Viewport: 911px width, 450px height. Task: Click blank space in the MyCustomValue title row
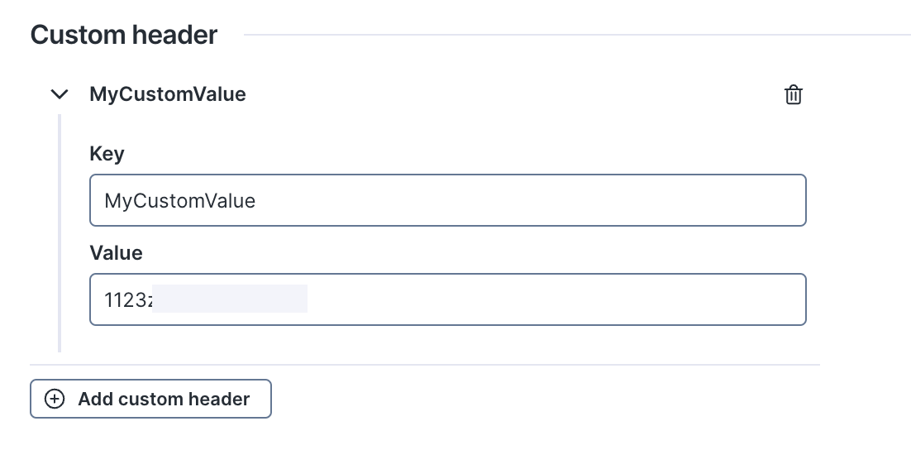tap(513, 94)
